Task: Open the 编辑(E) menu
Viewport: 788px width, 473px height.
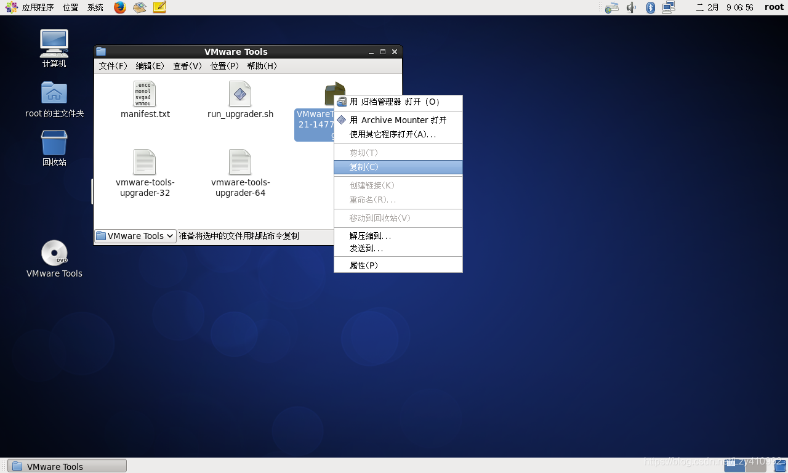Action: 150,66
